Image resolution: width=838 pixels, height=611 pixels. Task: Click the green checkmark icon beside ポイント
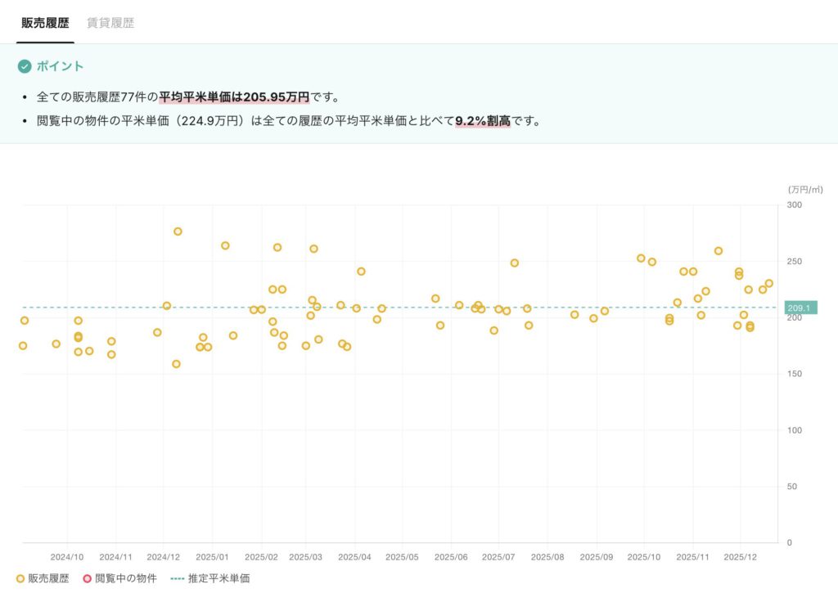click(x=25, y=66)
